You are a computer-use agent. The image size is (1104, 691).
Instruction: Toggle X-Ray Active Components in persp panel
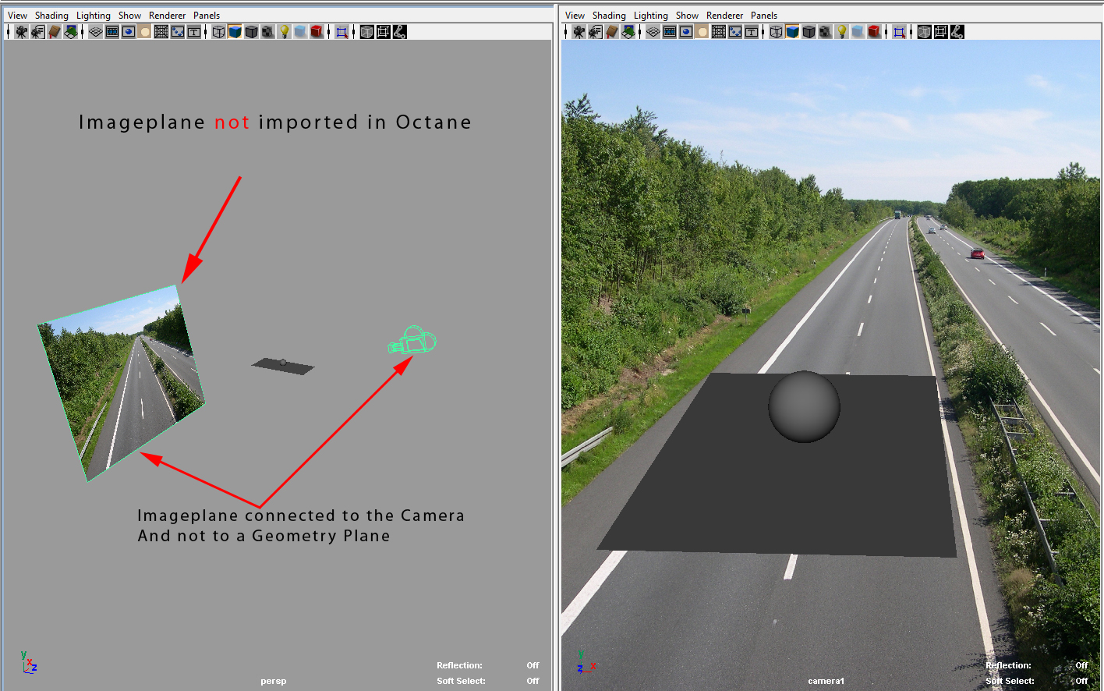tap(384, 32)
